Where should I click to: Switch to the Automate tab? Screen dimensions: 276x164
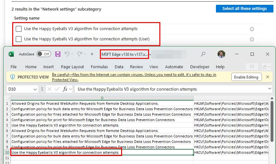pyautogui.click(x=174, y=67)
